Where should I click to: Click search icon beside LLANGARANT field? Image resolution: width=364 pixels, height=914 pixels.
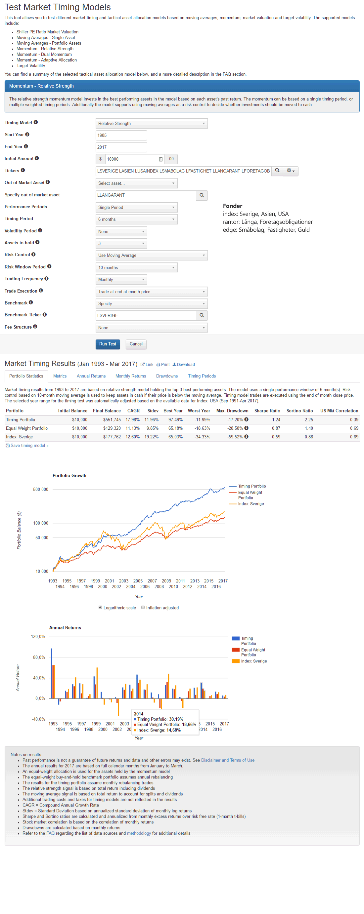[x=202, y=195]
